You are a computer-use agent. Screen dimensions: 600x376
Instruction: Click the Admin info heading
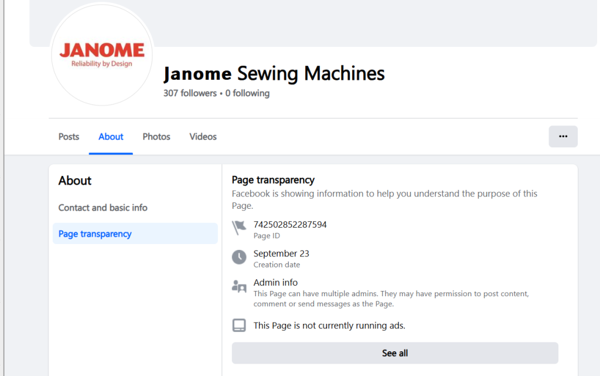(275, 282)
